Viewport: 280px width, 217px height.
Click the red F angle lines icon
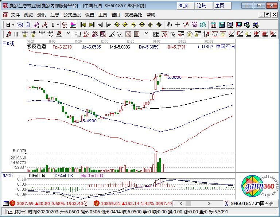[240, 34]
